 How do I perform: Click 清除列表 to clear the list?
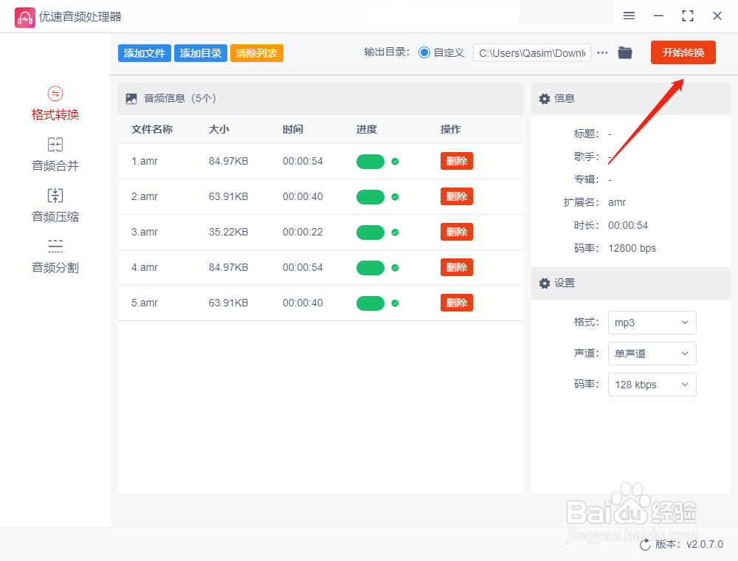tap(256, 52)
